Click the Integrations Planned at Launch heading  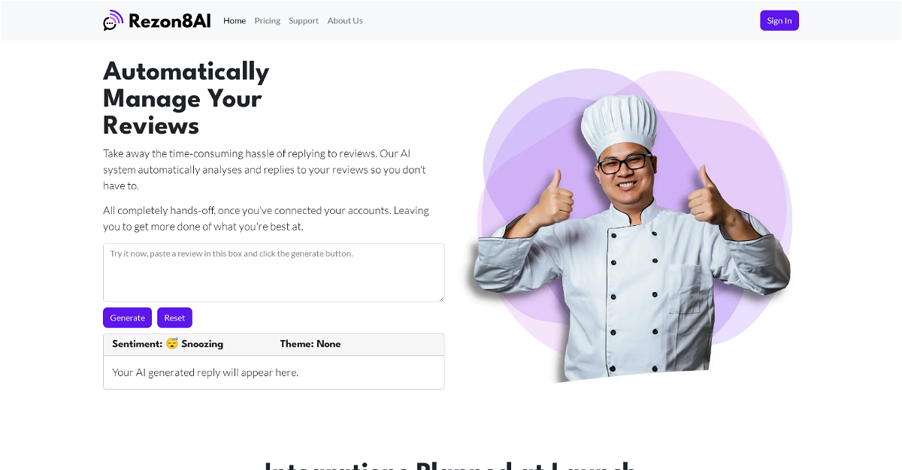[451, 465]
